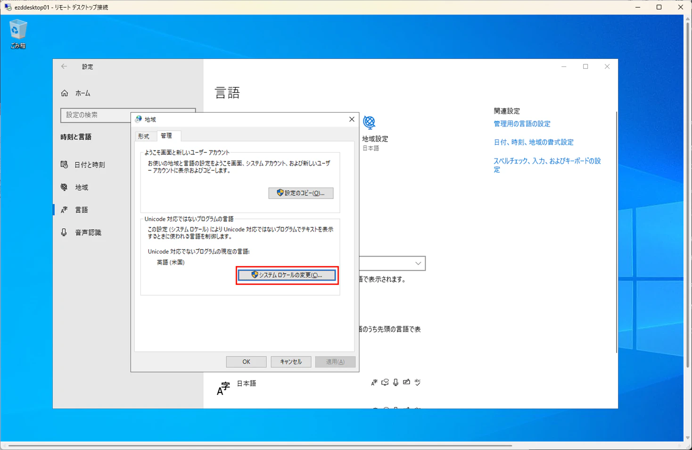Open スペルチェック、入力、およびキーボードの設定 link
The width and height of the screenshot is (692, 450).
click(x=547, y=165)
